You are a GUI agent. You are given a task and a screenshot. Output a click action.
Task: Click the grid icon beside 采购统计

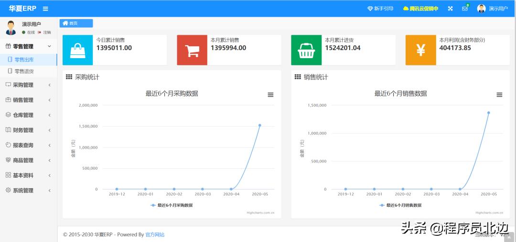click(x=69, y=77)
